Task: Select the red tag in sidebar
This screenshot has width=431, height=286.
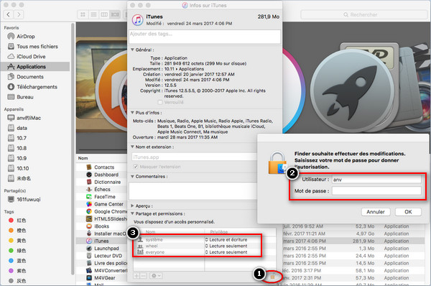Action: 17,221
